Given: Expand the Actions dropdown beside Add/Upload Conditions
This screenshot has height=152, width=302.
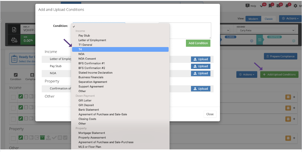Looking at the screenshot, I should [x=247, y=75].
